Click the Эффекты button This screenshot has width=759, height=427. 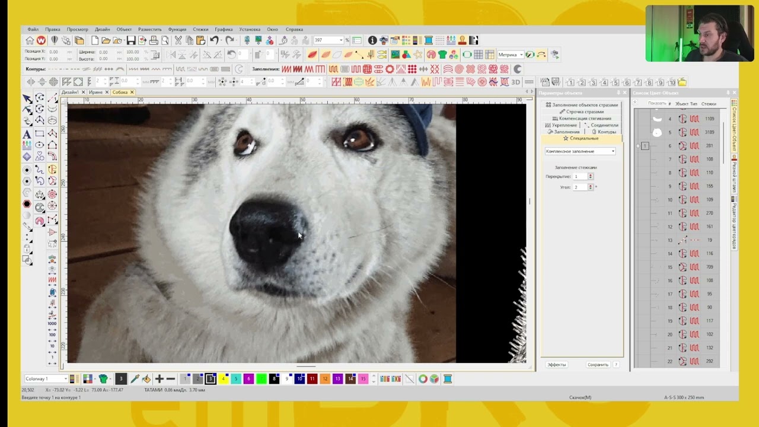pyautogui.click(x=557, y=365)
